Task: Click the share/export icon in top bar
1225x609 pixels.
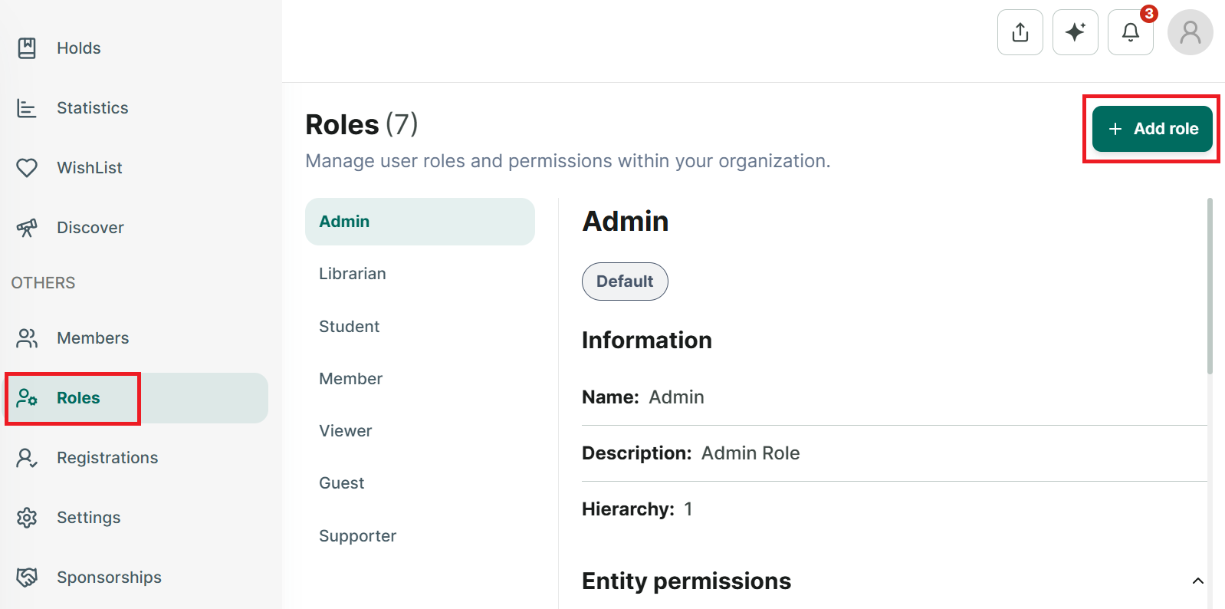Action: click(1020, 32)
